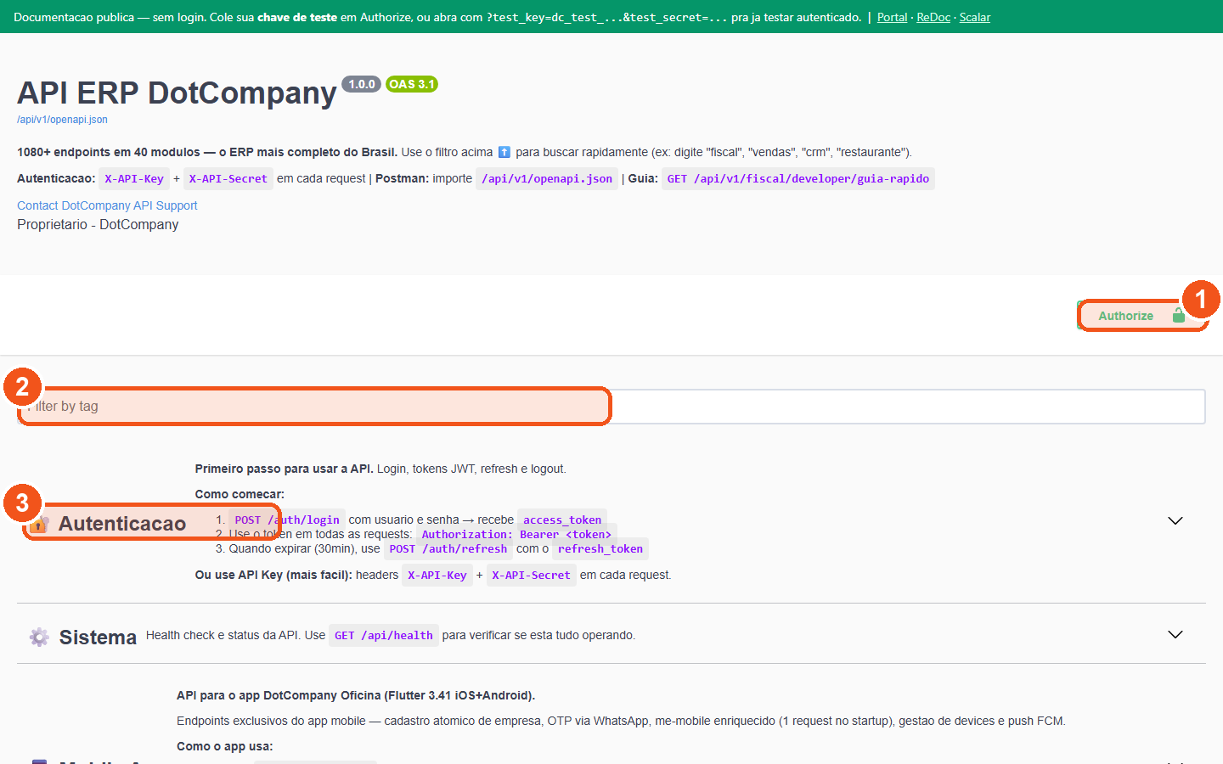Click the POST /auth/login code snippet
1223x764 pixels.
(x=287, y=520)
